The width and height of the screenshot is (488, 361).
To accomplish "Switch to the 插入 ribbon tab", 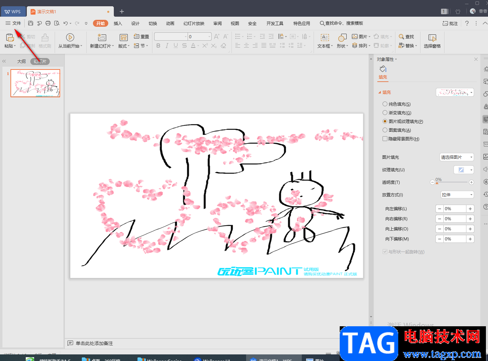I will pyautogui.click(x=118, y=23).
